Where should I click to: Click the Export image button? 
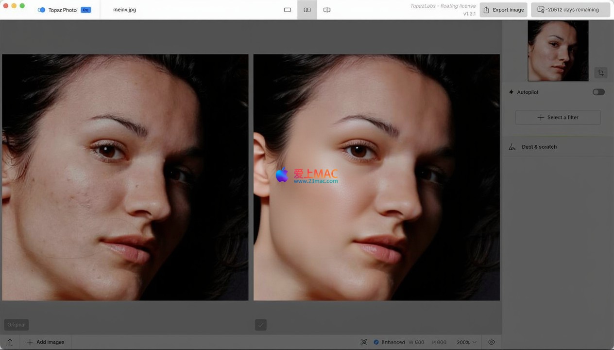[x=504, y=10]
